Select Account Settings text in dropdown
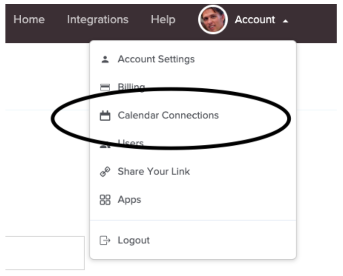This screenshot has width=343, height=276. (x=156, y=59)
